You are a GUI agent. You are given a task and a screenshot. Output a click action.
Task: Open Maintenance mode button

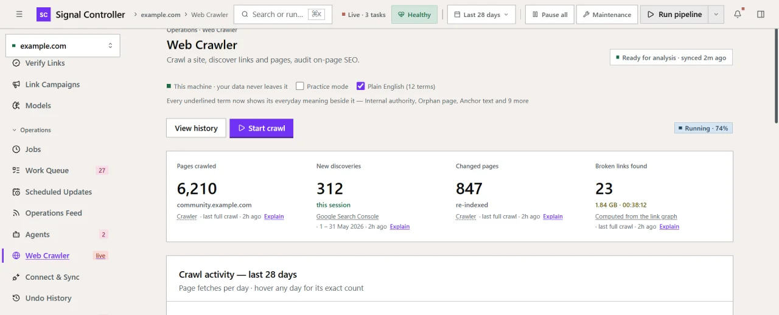click(607, 15)
